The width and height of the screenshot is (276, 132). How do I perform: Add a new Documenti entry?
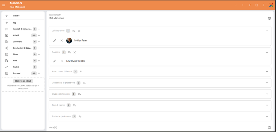pyautogui.click(x=39, y=41)
